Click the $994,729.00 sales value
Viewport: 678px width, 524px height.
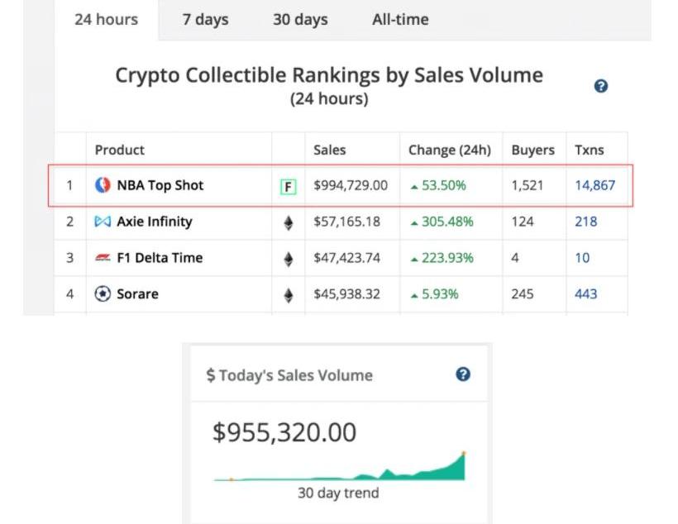[x=351, y=185]
